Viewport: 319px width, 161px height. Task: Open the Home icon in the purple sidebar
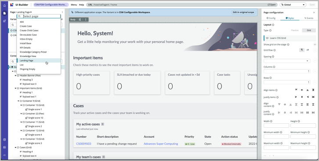[x=4, y=5]
